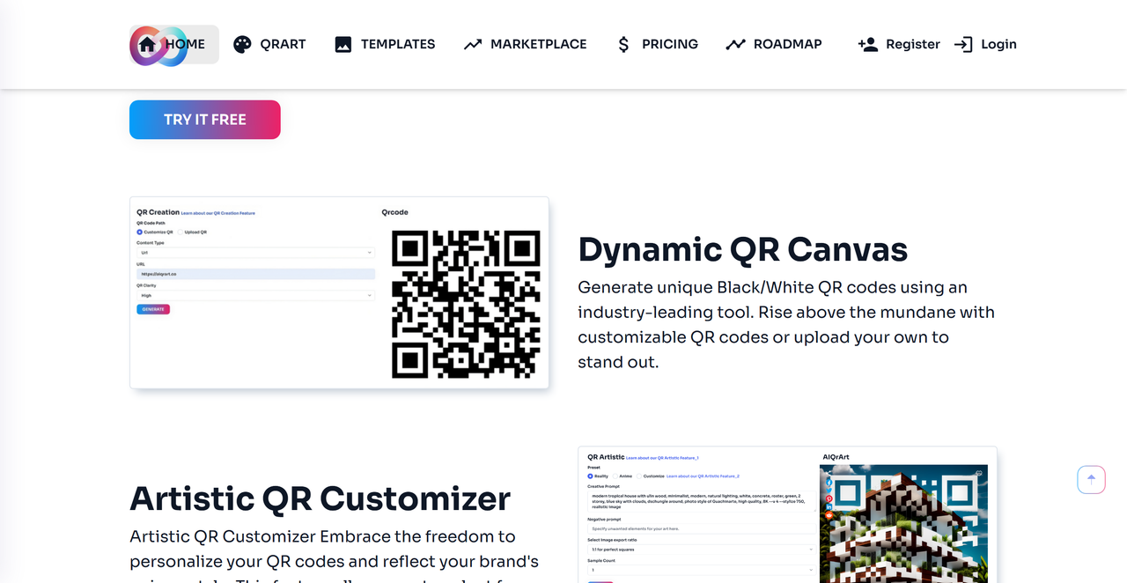Visit the MARKETPLACE section
This screenshot has width=1127, height=583.
coord(526,44)
